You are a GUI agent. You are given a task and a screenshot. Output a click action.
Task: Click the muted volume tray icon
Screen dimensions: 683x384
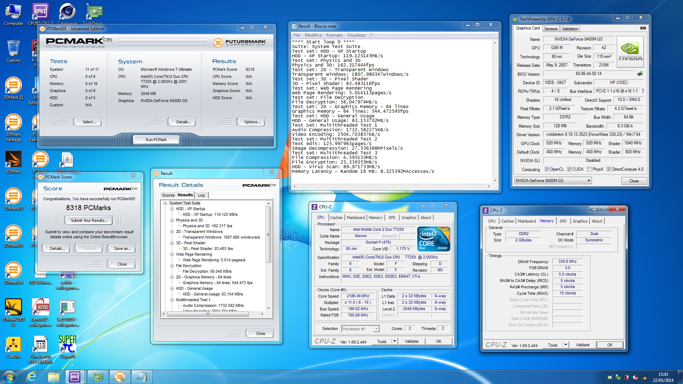pyautogui.click(x=635, y=378)
